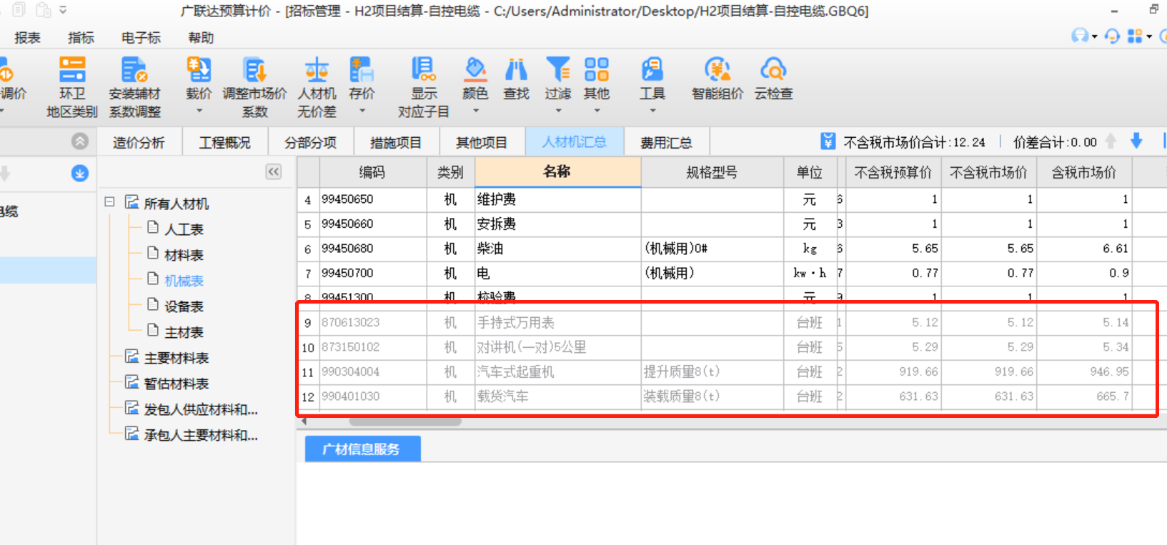Select 主材表 in the tree

click(x=184, y=332)
